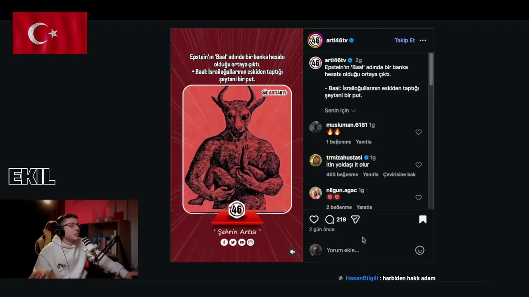Open trmizahustasi's profile username

point(344,158)
